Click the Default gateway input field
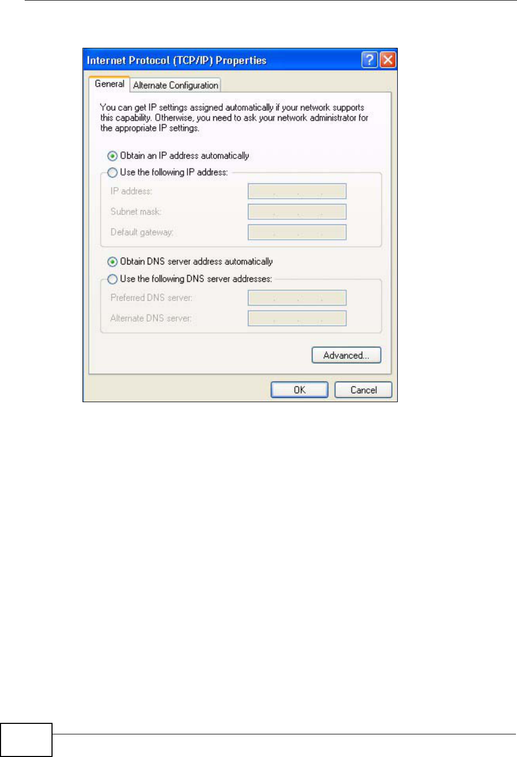This screenshot has width=517, height=757. 297,232
